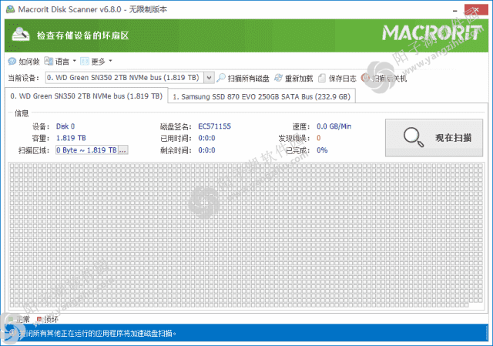Viewport: 493px width, 346px height.
Task: Click the device combo box arrow button
Action: (x=209, y=78)
